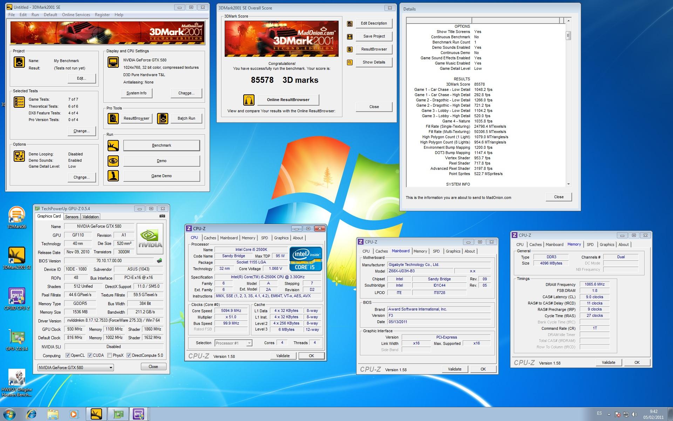Image resolution: width=673 pixels, height=421 pixels.
Task: Open the Caches tab in CPU tab window
Action: [210, 238]
